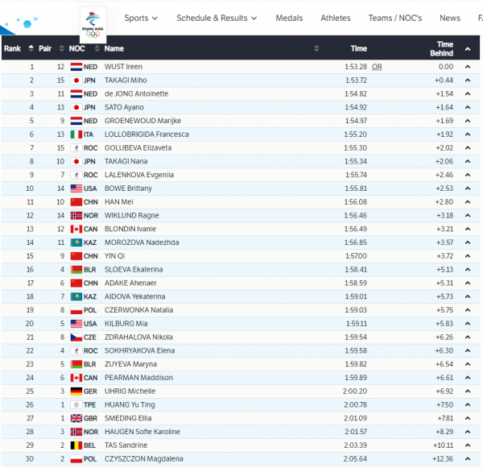Click the Netherlands flag in WUST Ireen row
This screenshot has width=483, height=468.
coord(76,67)
